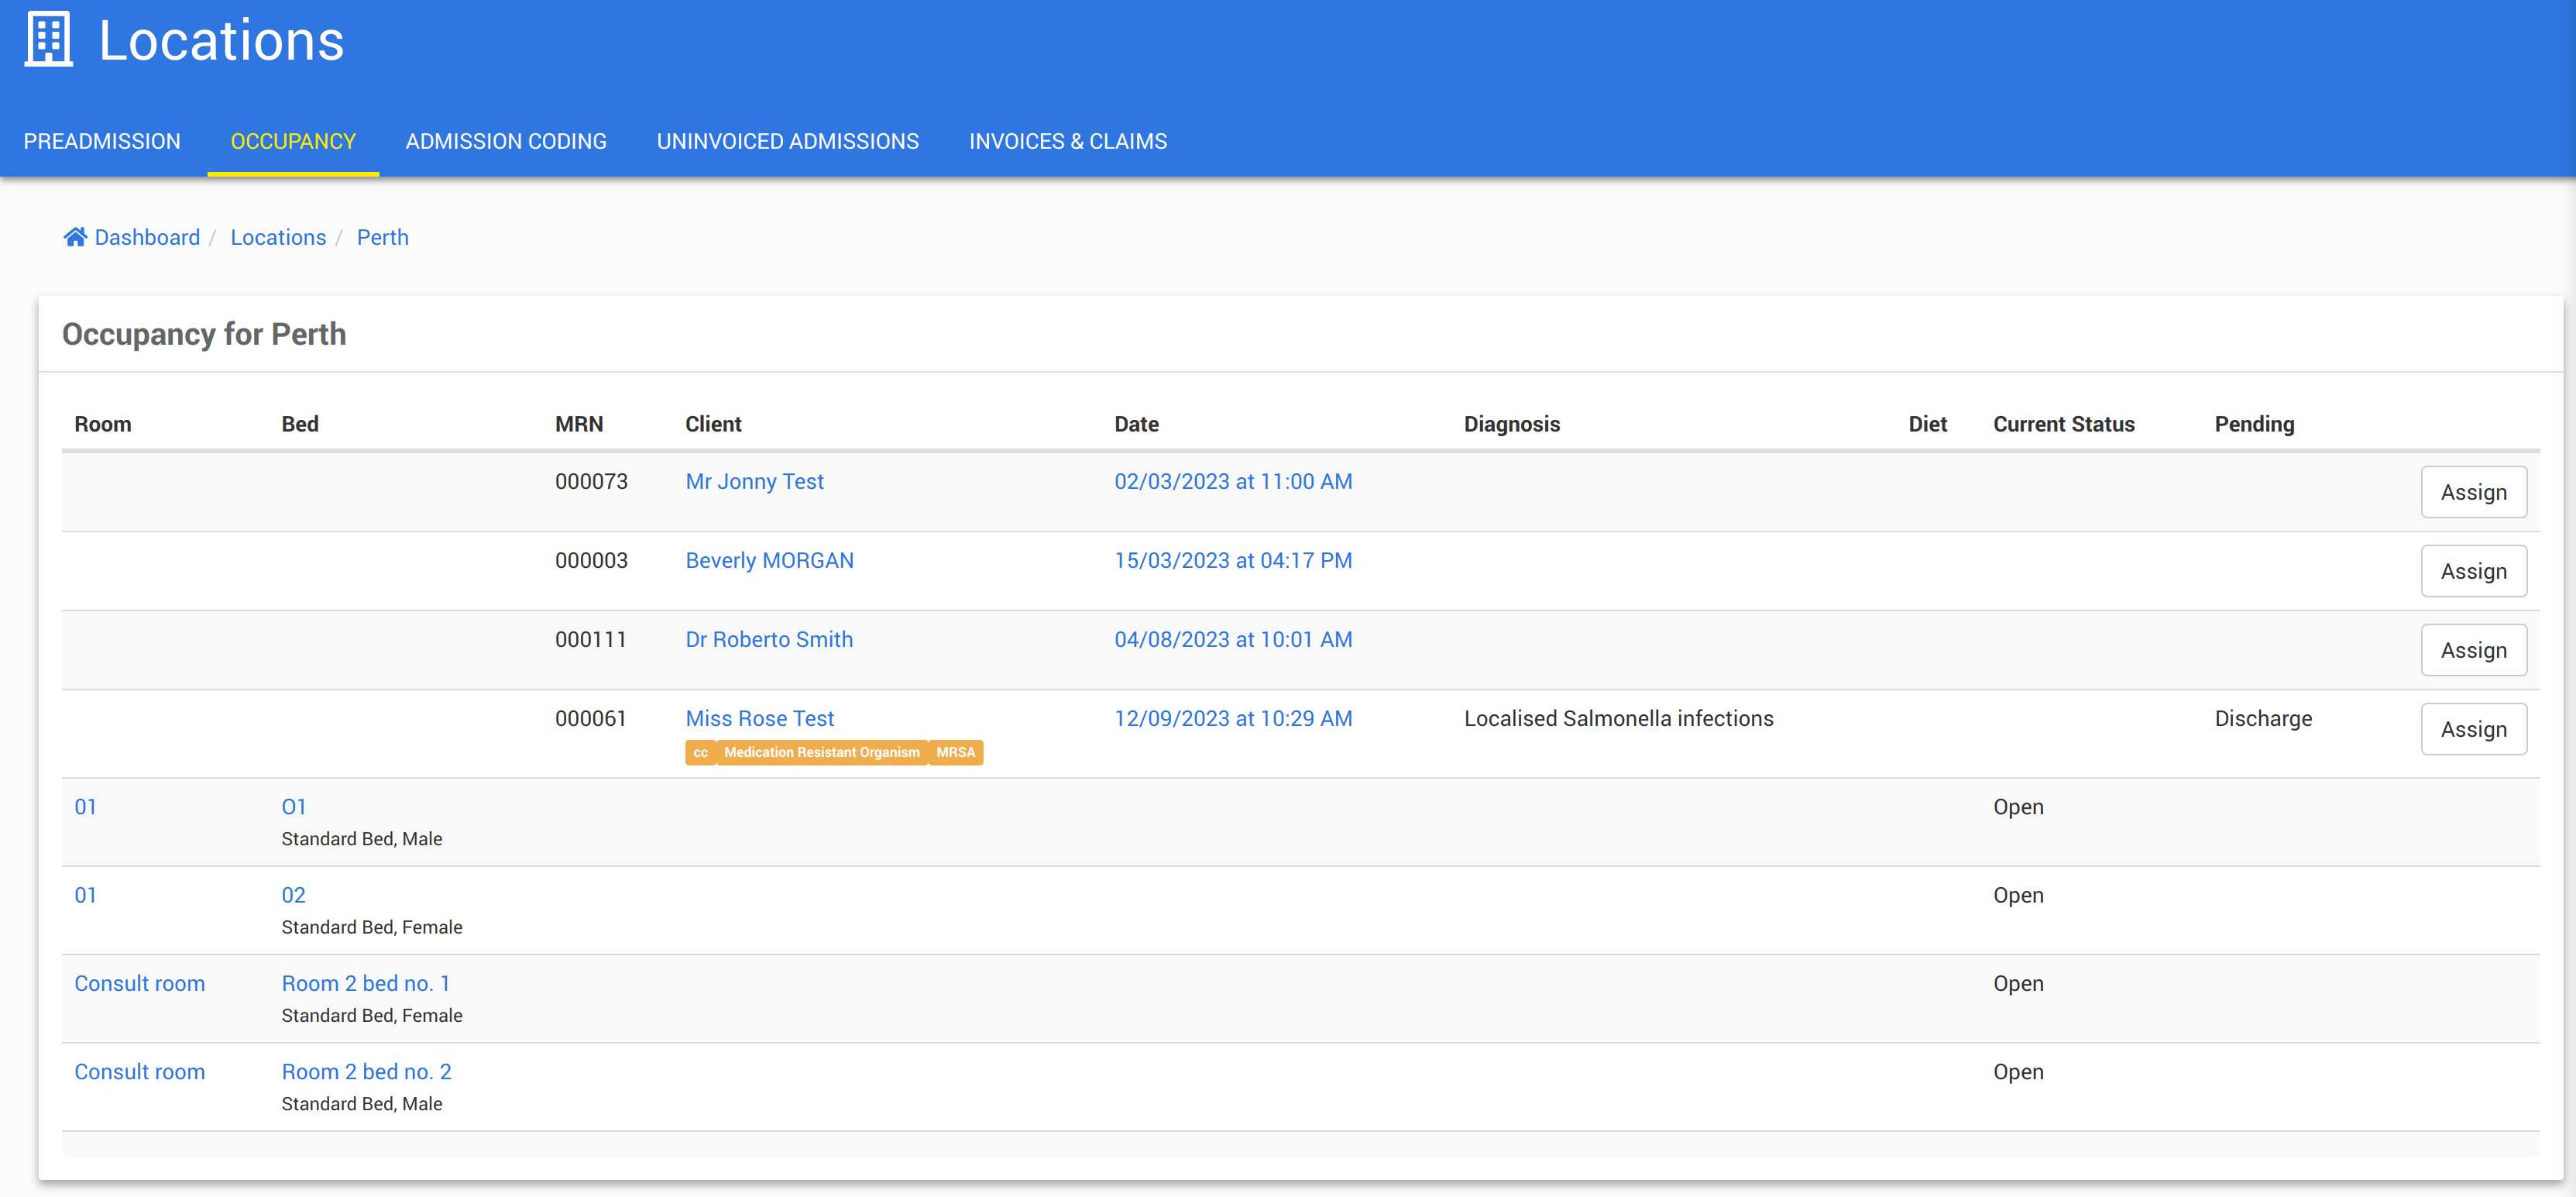
Task: Click the Locations building icon in header
Action: point(48,40)
